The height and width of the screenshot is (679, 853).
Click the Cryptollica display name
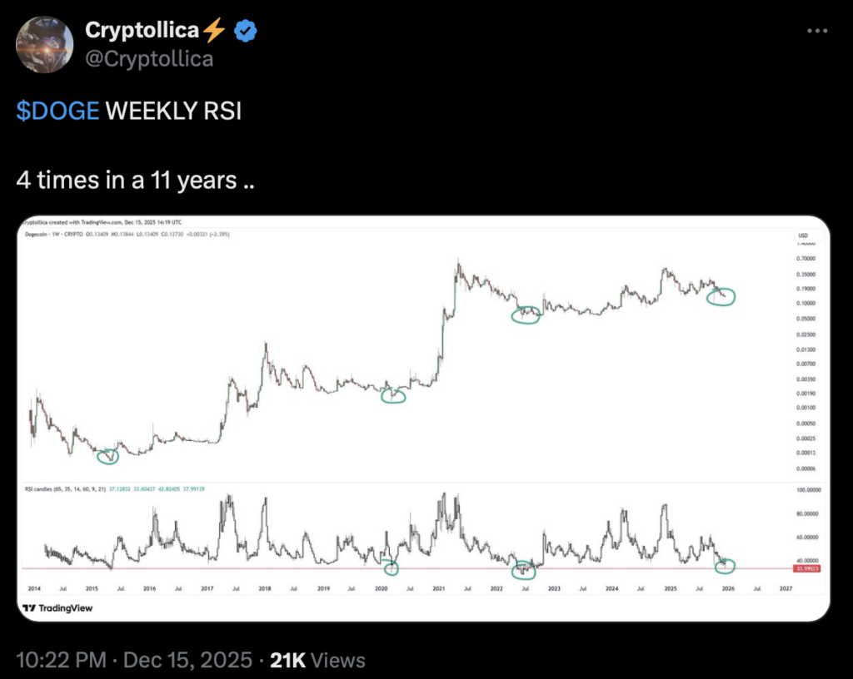click(142, 30)
